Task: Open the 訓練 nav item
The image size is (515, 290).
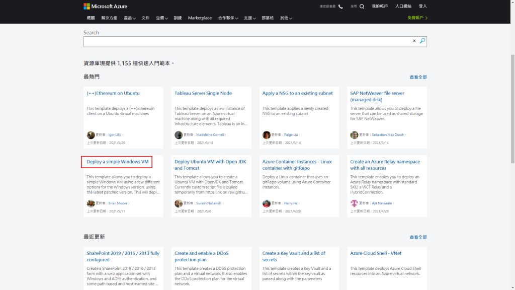Action: tap(178, 18)
